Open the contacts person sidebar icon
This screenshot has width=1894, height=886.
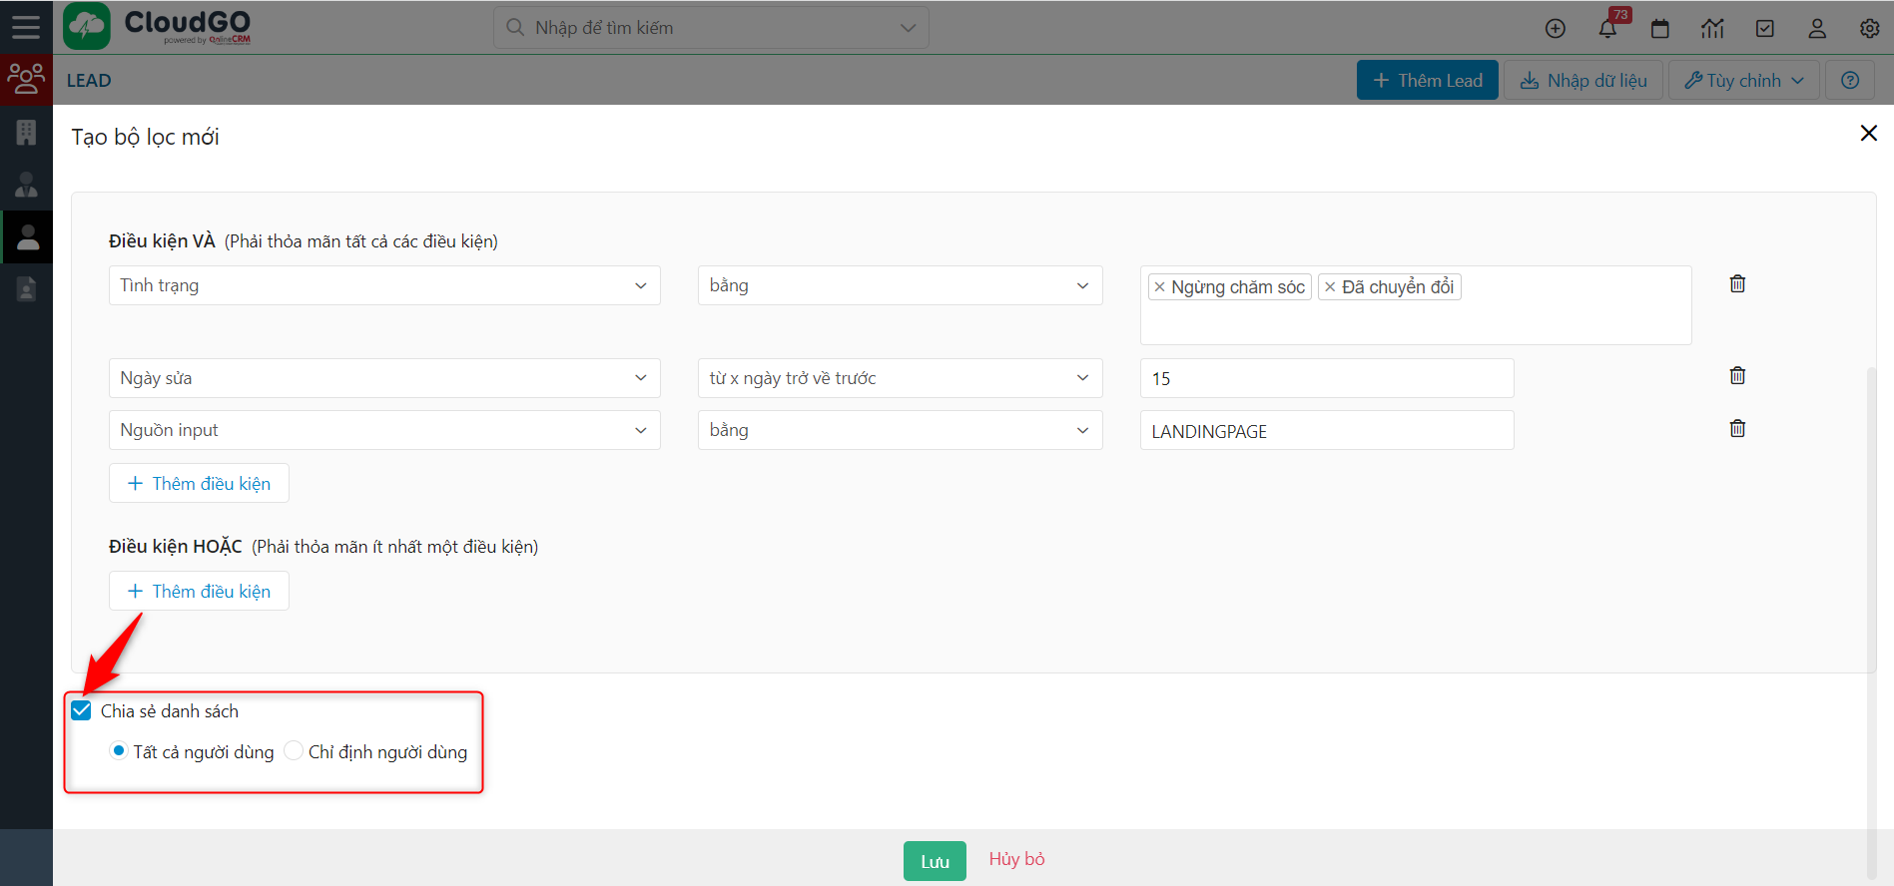[26, 185]
